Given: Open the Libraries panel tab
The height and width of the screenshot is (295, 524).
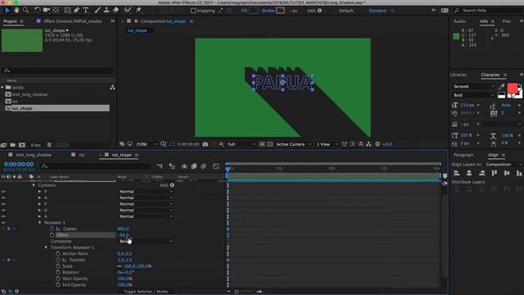Looking at the screenshot, I should [458, 75].
